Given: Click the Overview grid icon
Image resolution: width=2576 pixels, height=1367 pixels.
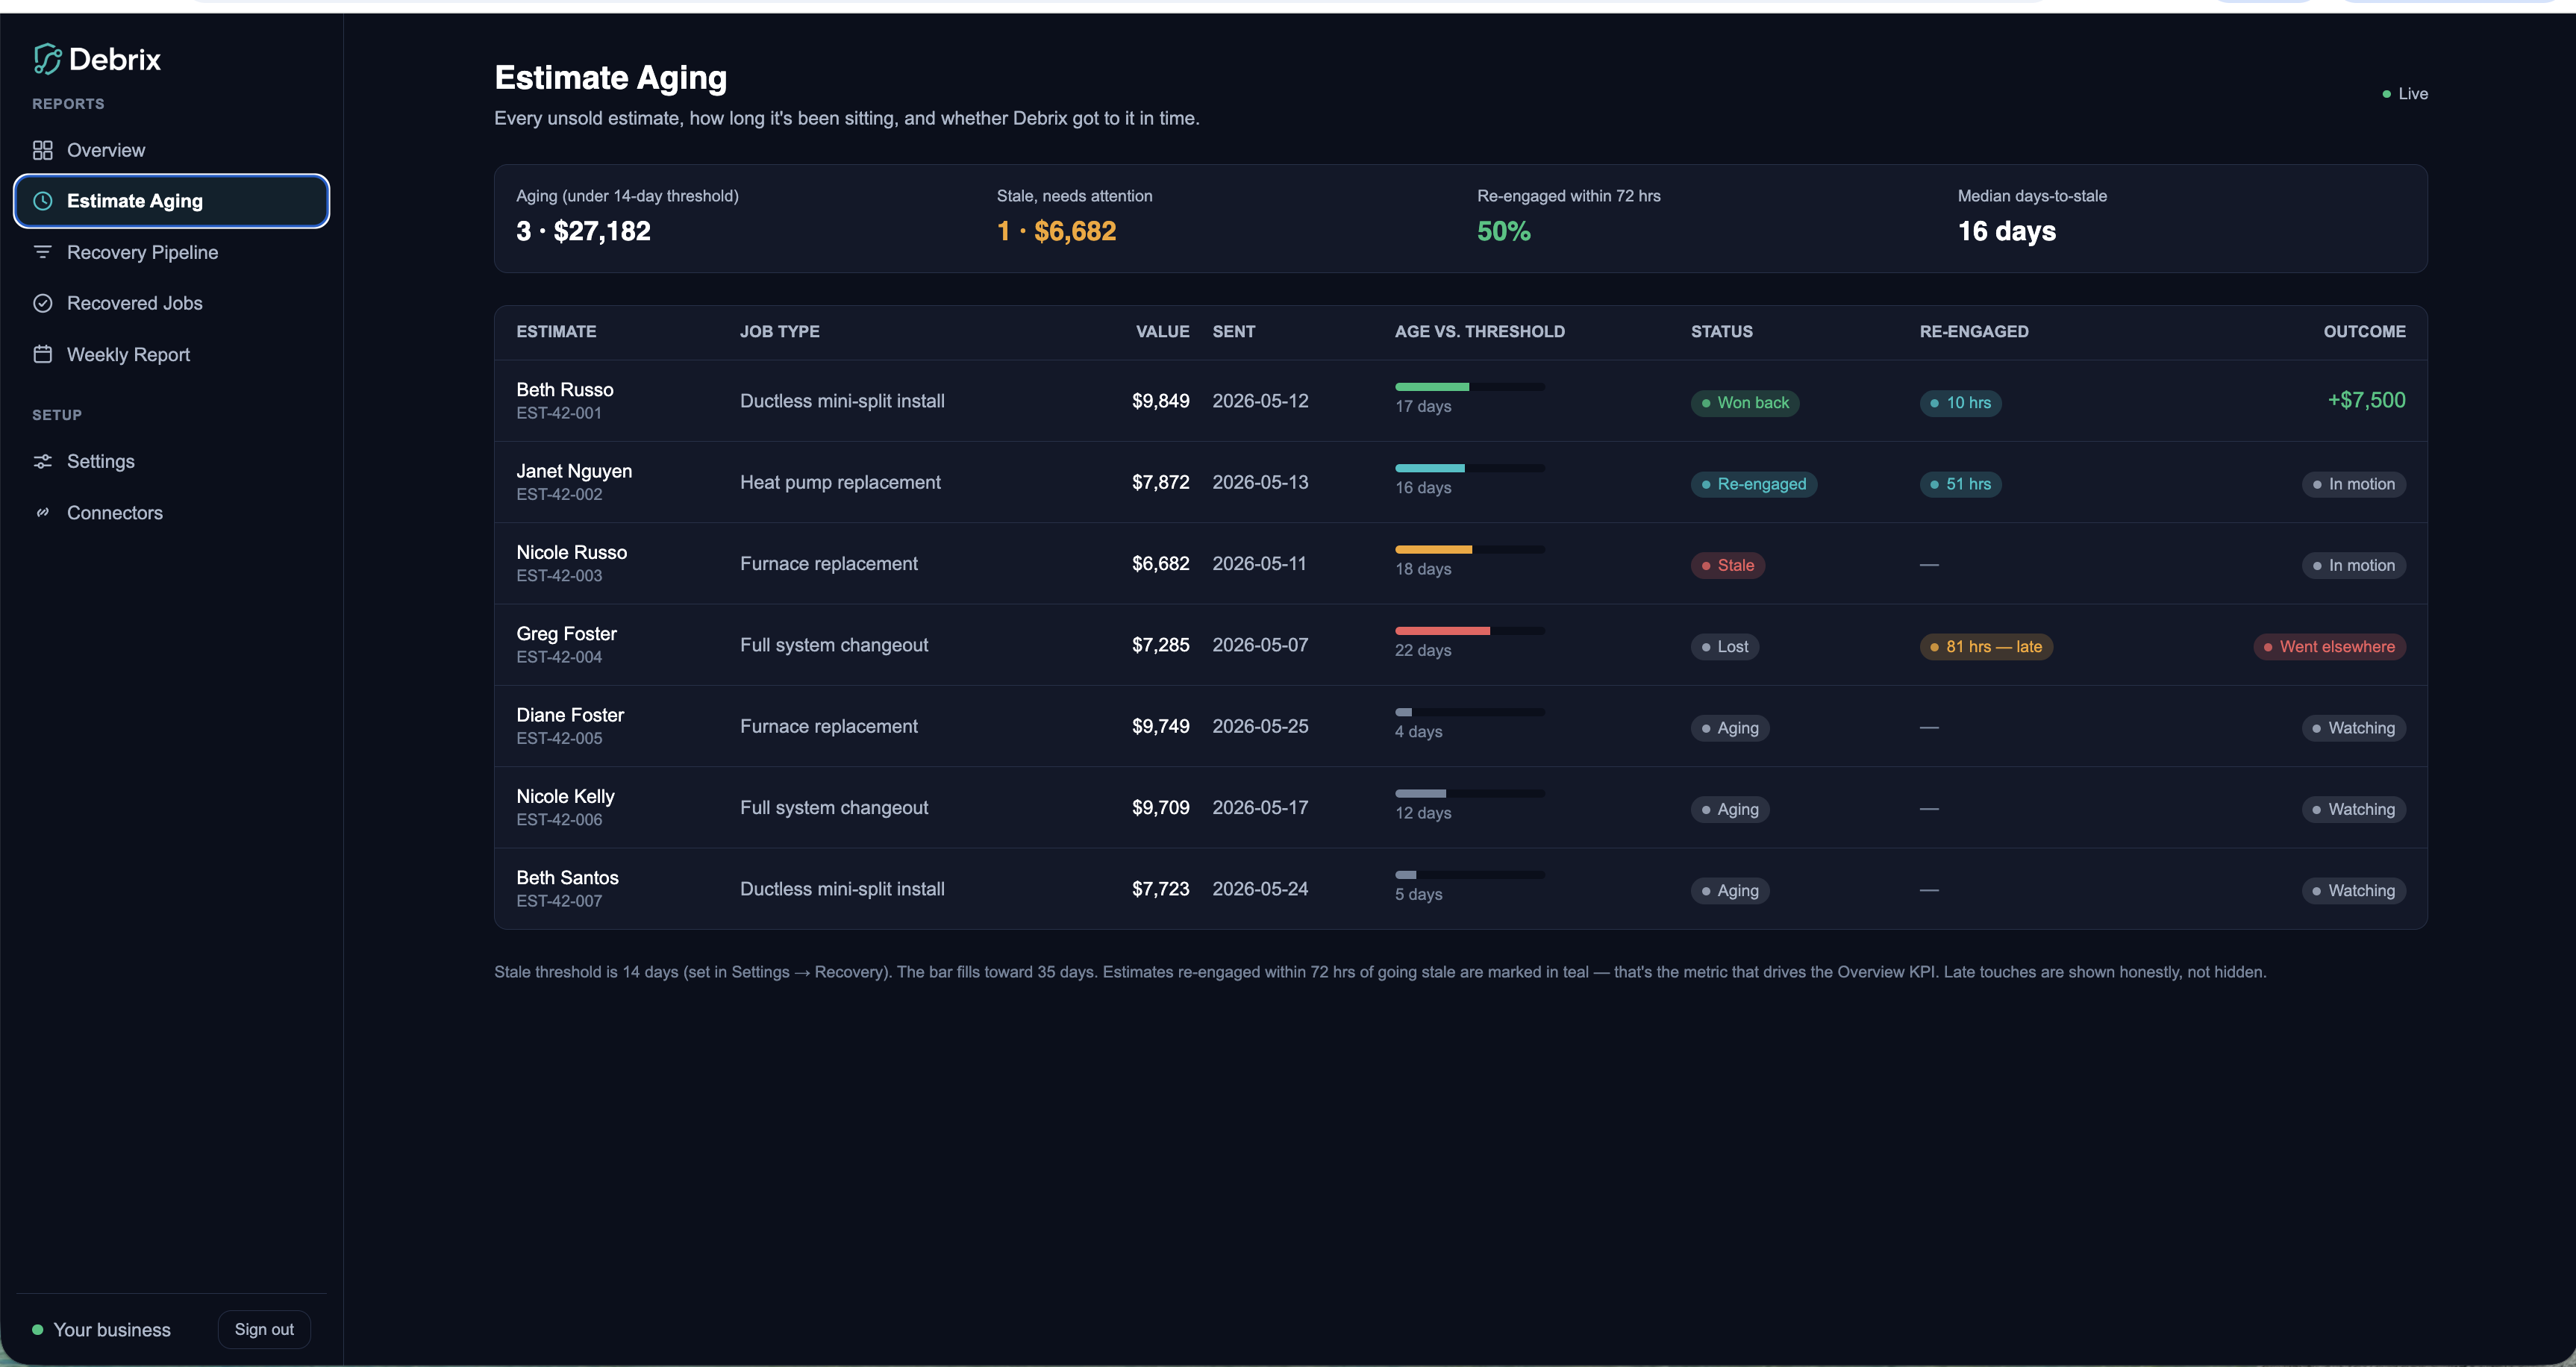Looking at the screenshot, I should click(x=42, y=150).
